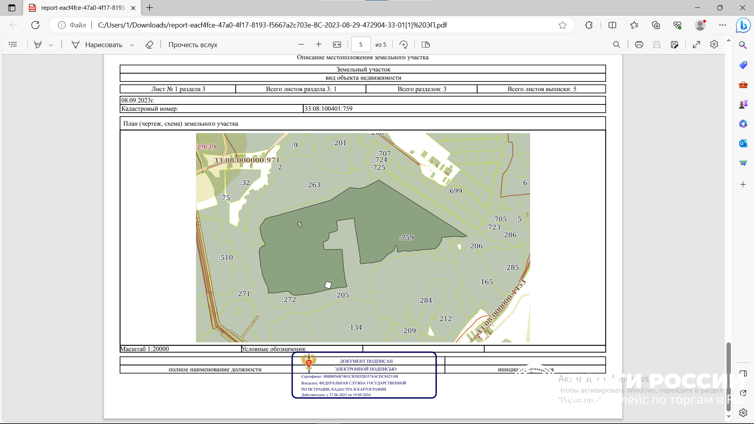Click the zoom out minus icon
The image size is (754, 424).
[301, 45]
